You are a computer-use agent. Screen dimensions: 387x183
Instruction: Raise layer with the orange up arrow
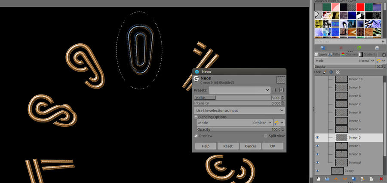pyautogui.click(x=336, y=178)
